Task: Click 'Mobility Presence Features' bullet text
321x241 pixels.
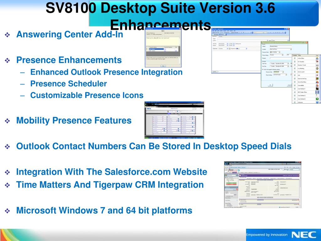Action: coord(74,120)
